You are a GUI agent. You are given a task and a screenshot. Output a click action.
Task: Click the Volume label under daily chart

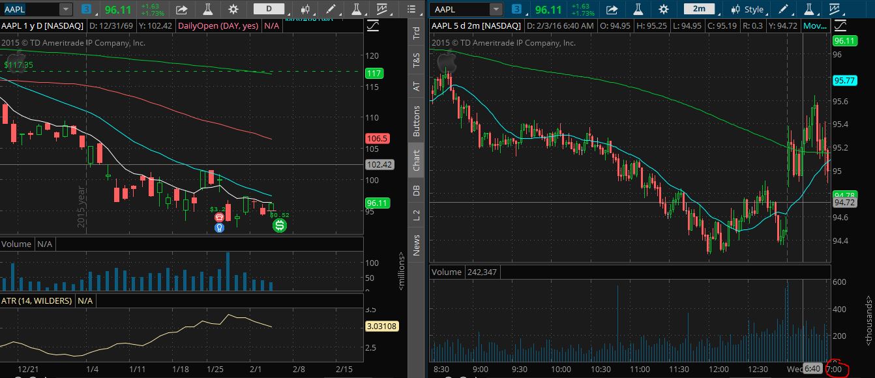pyautogui.click(x=16, y=244)
